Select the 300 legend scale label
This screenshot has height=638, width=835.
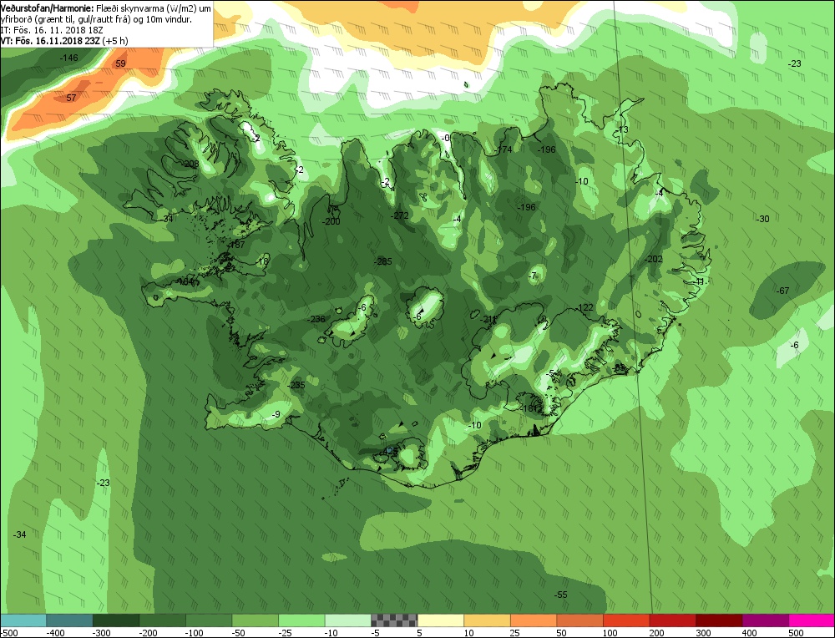[703, 633]
